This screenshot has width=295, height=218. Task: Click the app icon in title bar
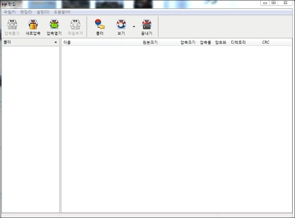point(4,4)
